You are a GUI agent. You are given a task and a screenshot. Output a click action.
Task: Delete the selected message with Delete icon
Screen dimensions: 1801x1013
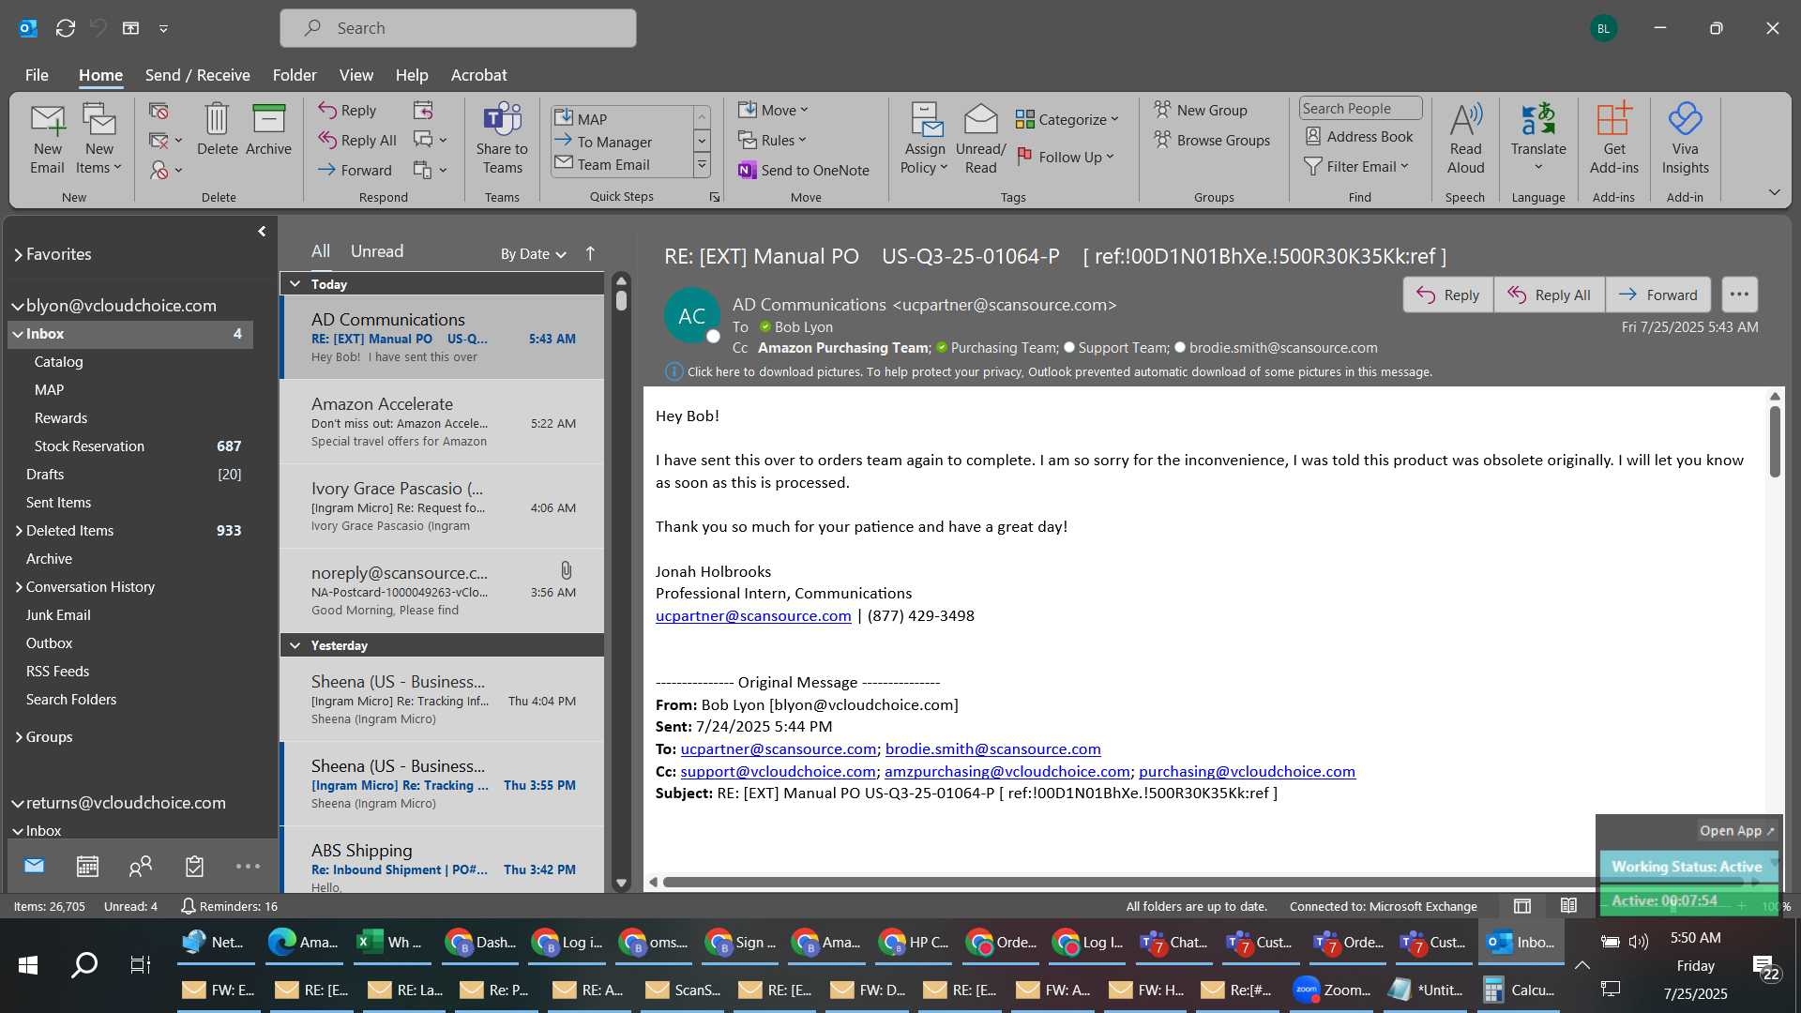[217, 129]
